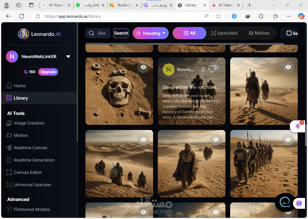The height and width of the screenshot is (219, 308).
Task: Open Copilot sidebar icon
Action: coord(301,16)
